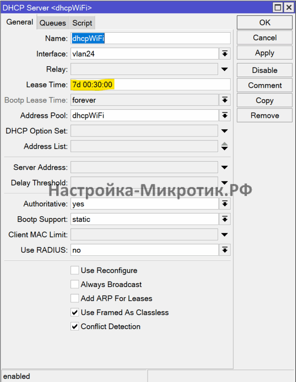The width and height of the screenshot is (296, 382).
Task: Expand the Client MAC Limit field
Action: coord(225,234)
